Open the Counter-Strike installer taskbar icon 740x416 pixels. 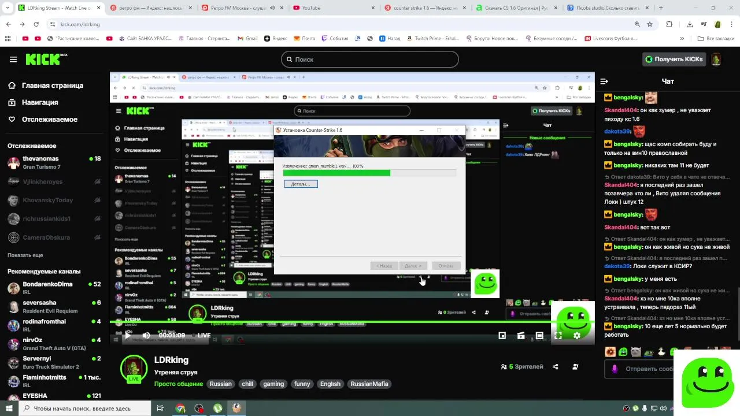tap(236, 408)
